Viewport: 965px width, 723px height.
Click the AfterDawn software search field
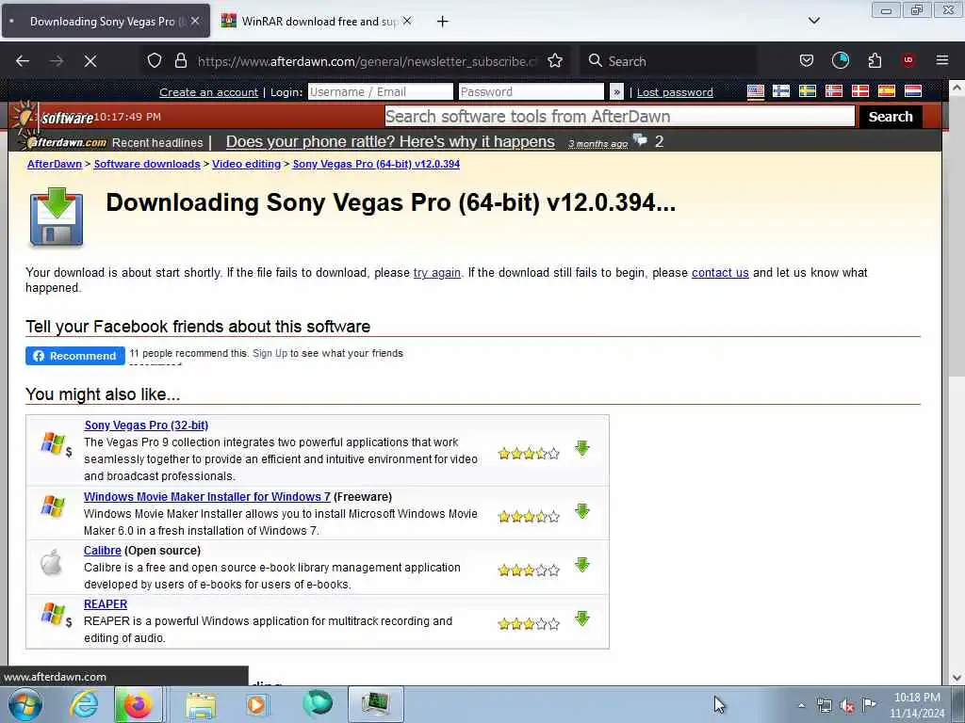(620, 116)
